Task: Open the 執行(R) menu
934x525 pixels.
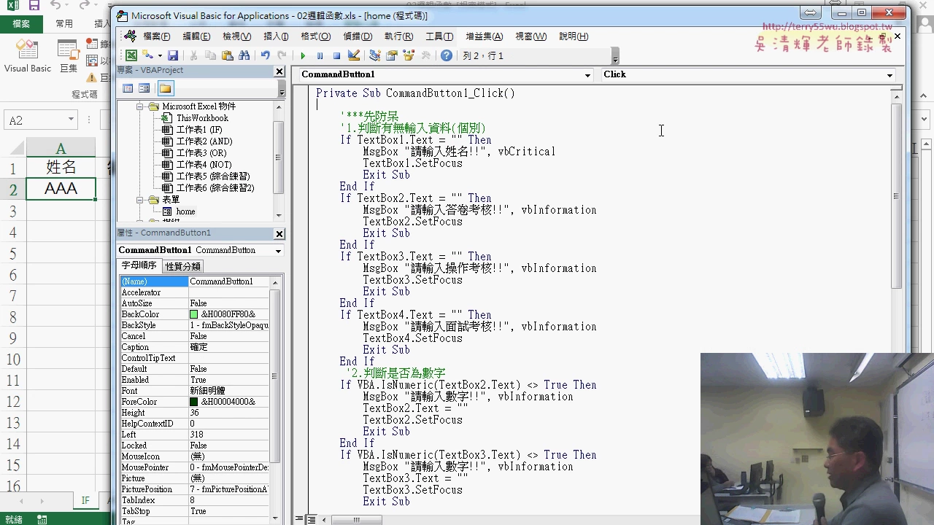Action: click(x=398, y=36)
